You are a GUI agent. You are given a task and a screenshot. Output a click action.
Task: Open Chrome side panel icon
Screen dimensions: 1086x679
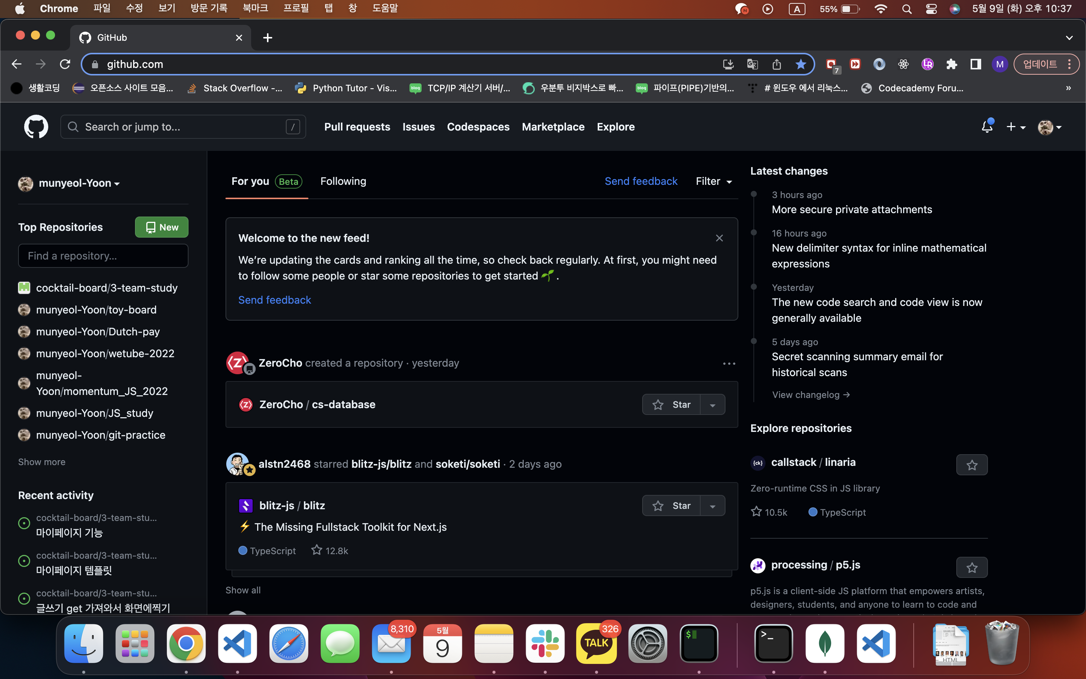click(x=976, y=64)
